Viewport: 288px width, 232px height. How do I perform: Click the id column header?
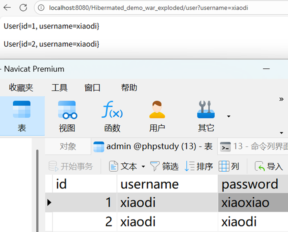85,184
